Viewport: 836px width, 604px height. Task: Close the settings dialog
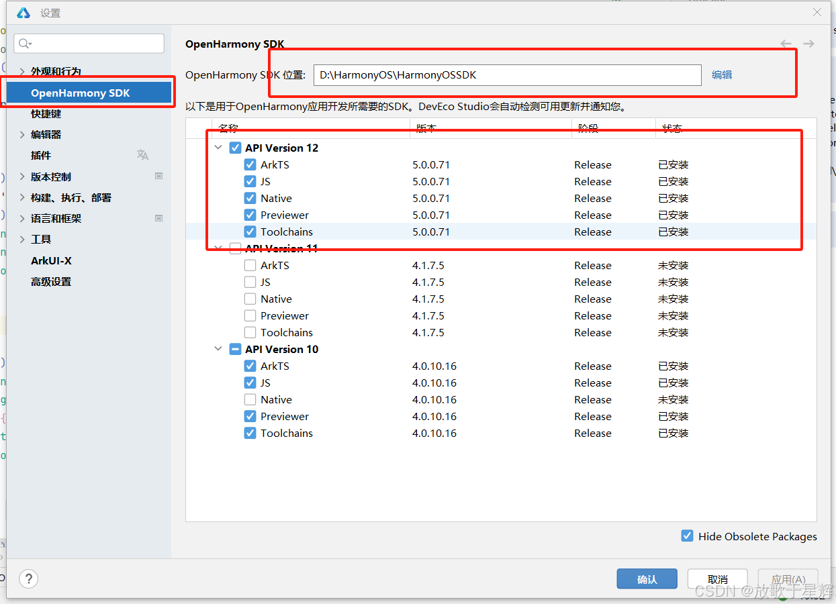pos(817,12)
